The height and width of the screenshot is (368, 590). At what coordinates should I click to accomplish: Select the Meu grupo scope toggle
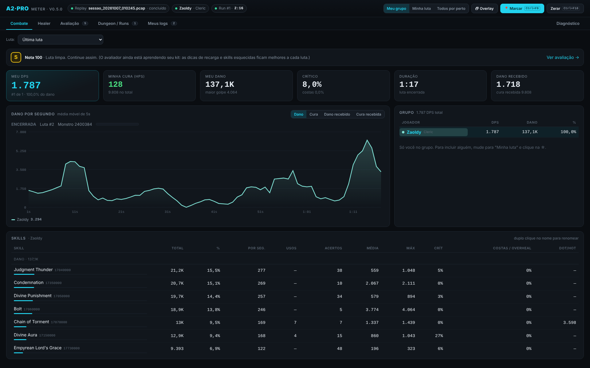[396, 9]
